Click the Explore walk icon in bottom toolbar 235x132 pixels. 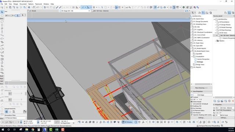(x=150, y=122)
